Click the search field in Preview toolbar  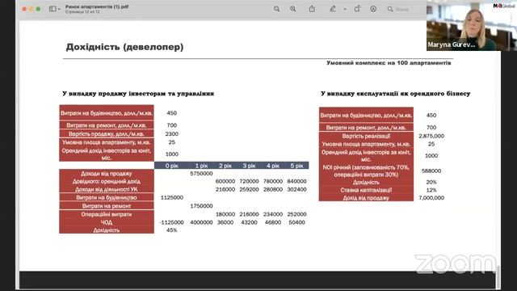pos(406,9)
